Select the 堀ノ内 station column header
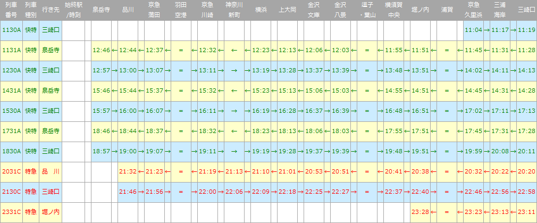This screenshot has height=223, width=537. pos(420,10)
